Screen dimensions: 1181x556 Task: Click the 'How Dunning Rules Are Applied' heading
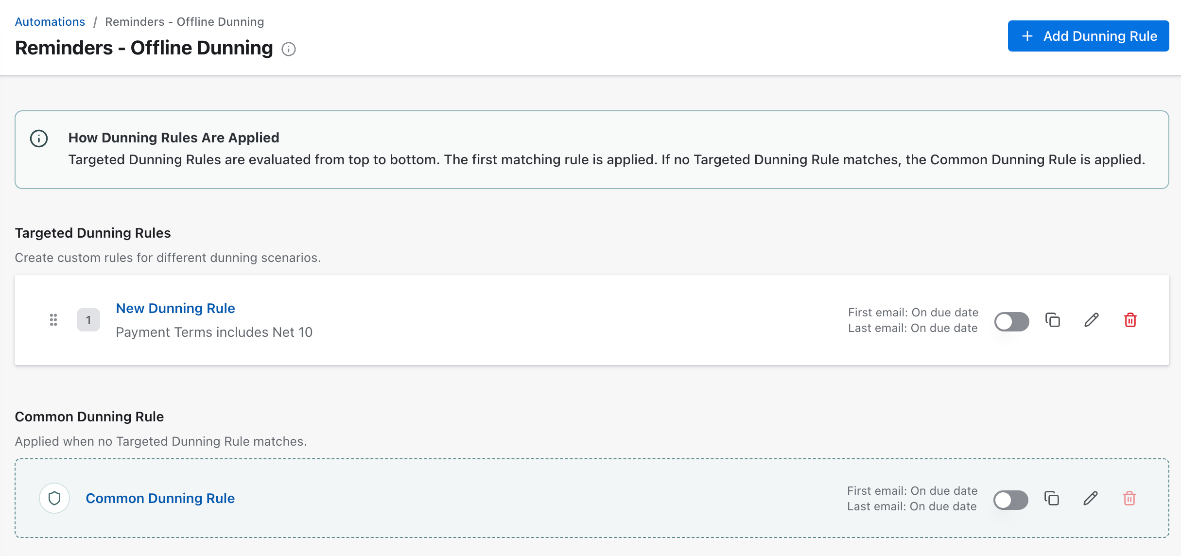[174, 138]
